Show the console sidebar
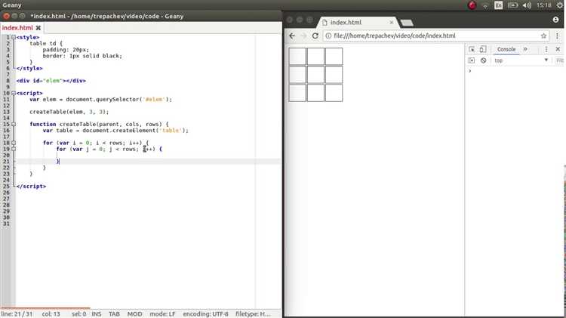This screenshot has width=566, height=318. coord(472,60)
